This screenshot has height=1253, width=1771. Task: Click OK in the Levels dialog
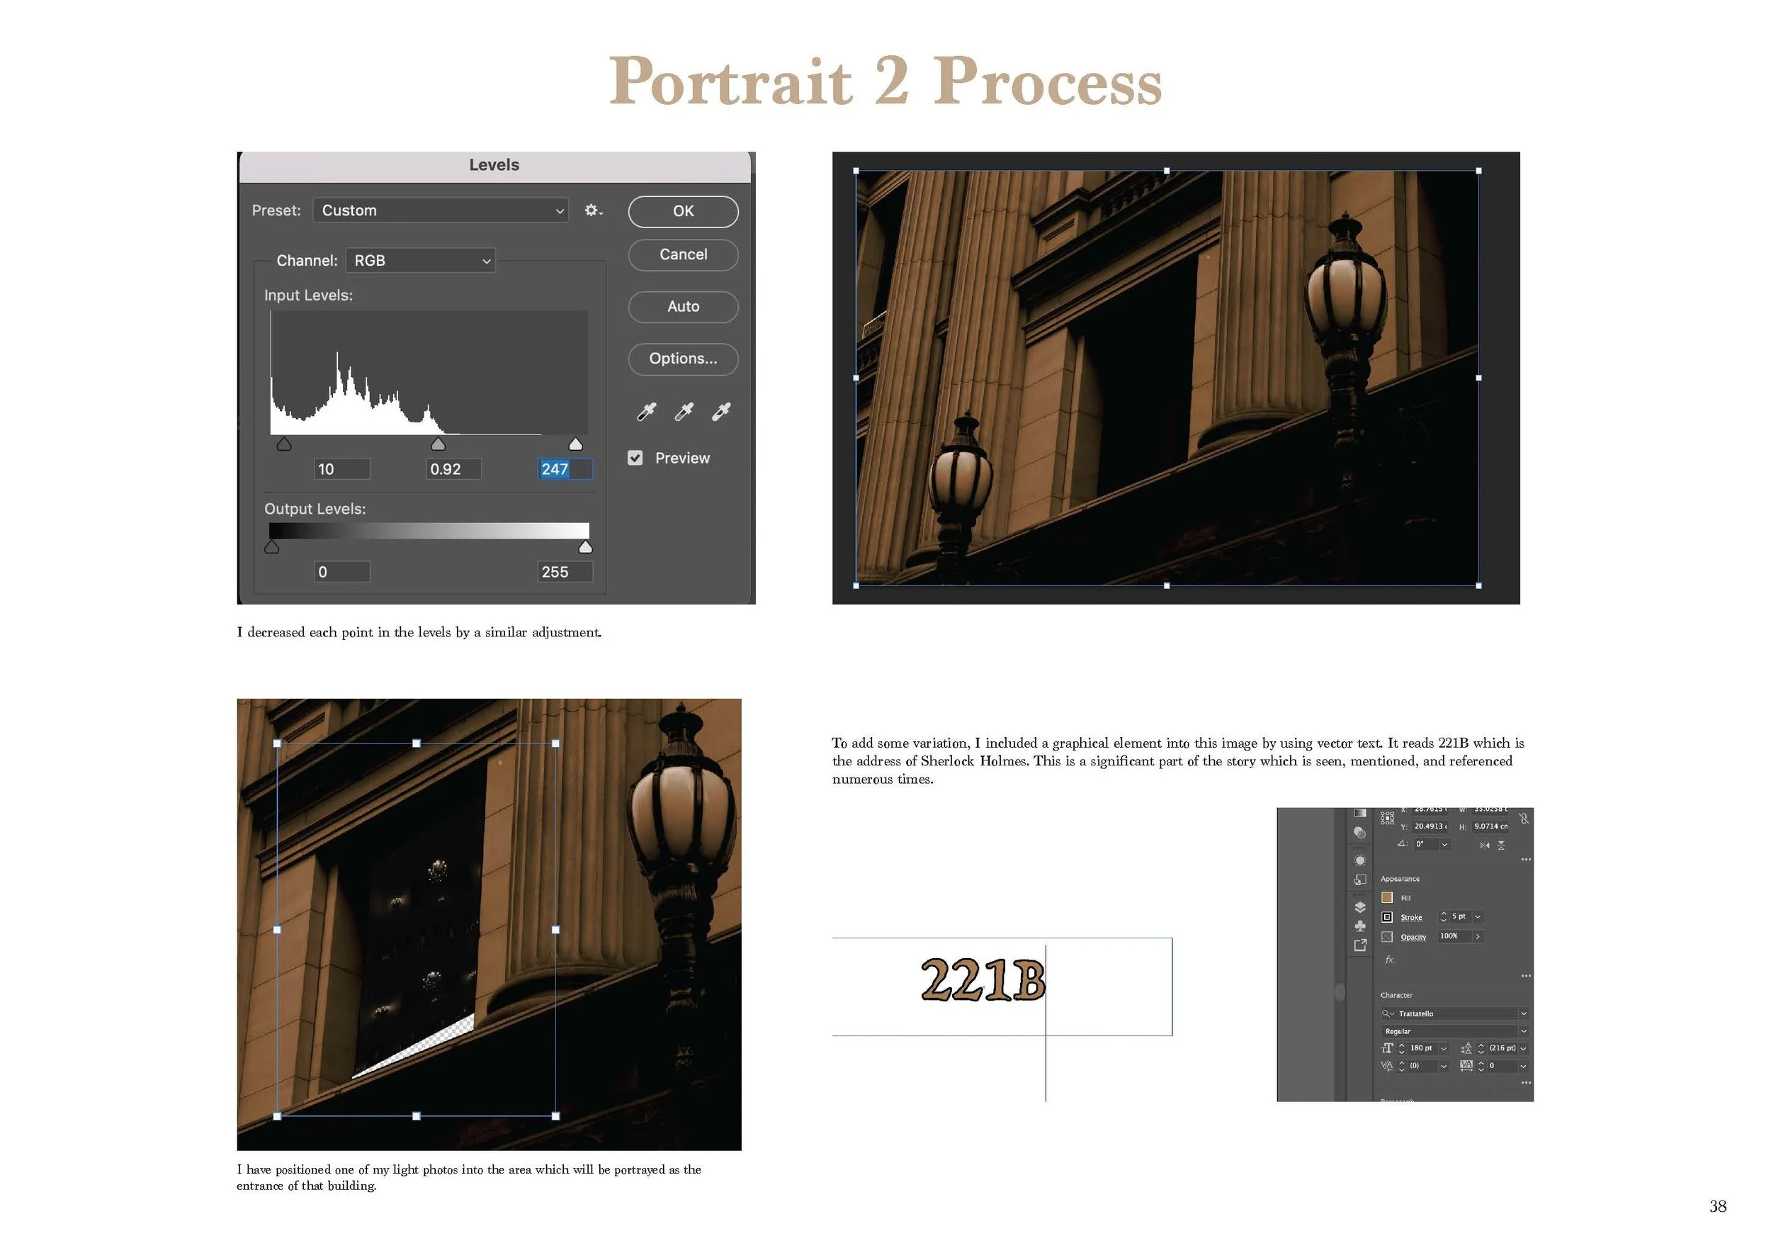click(683, 211)
